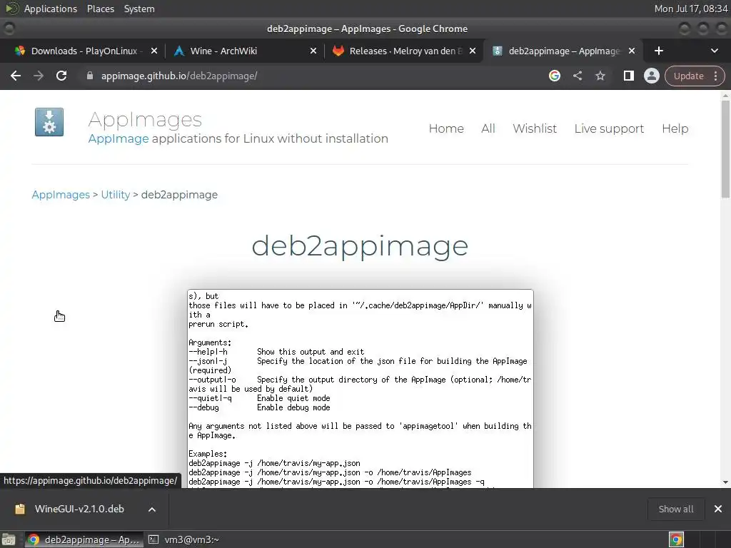Open the Chrome profile avatar
Image resolution: width=731 pixels, height=548 pixels.
point(651,76)
